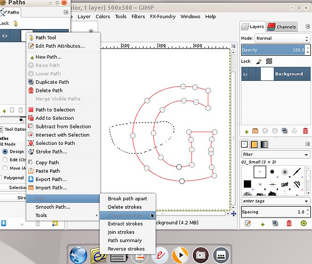Select the black square brush

[x=247, y=184]
